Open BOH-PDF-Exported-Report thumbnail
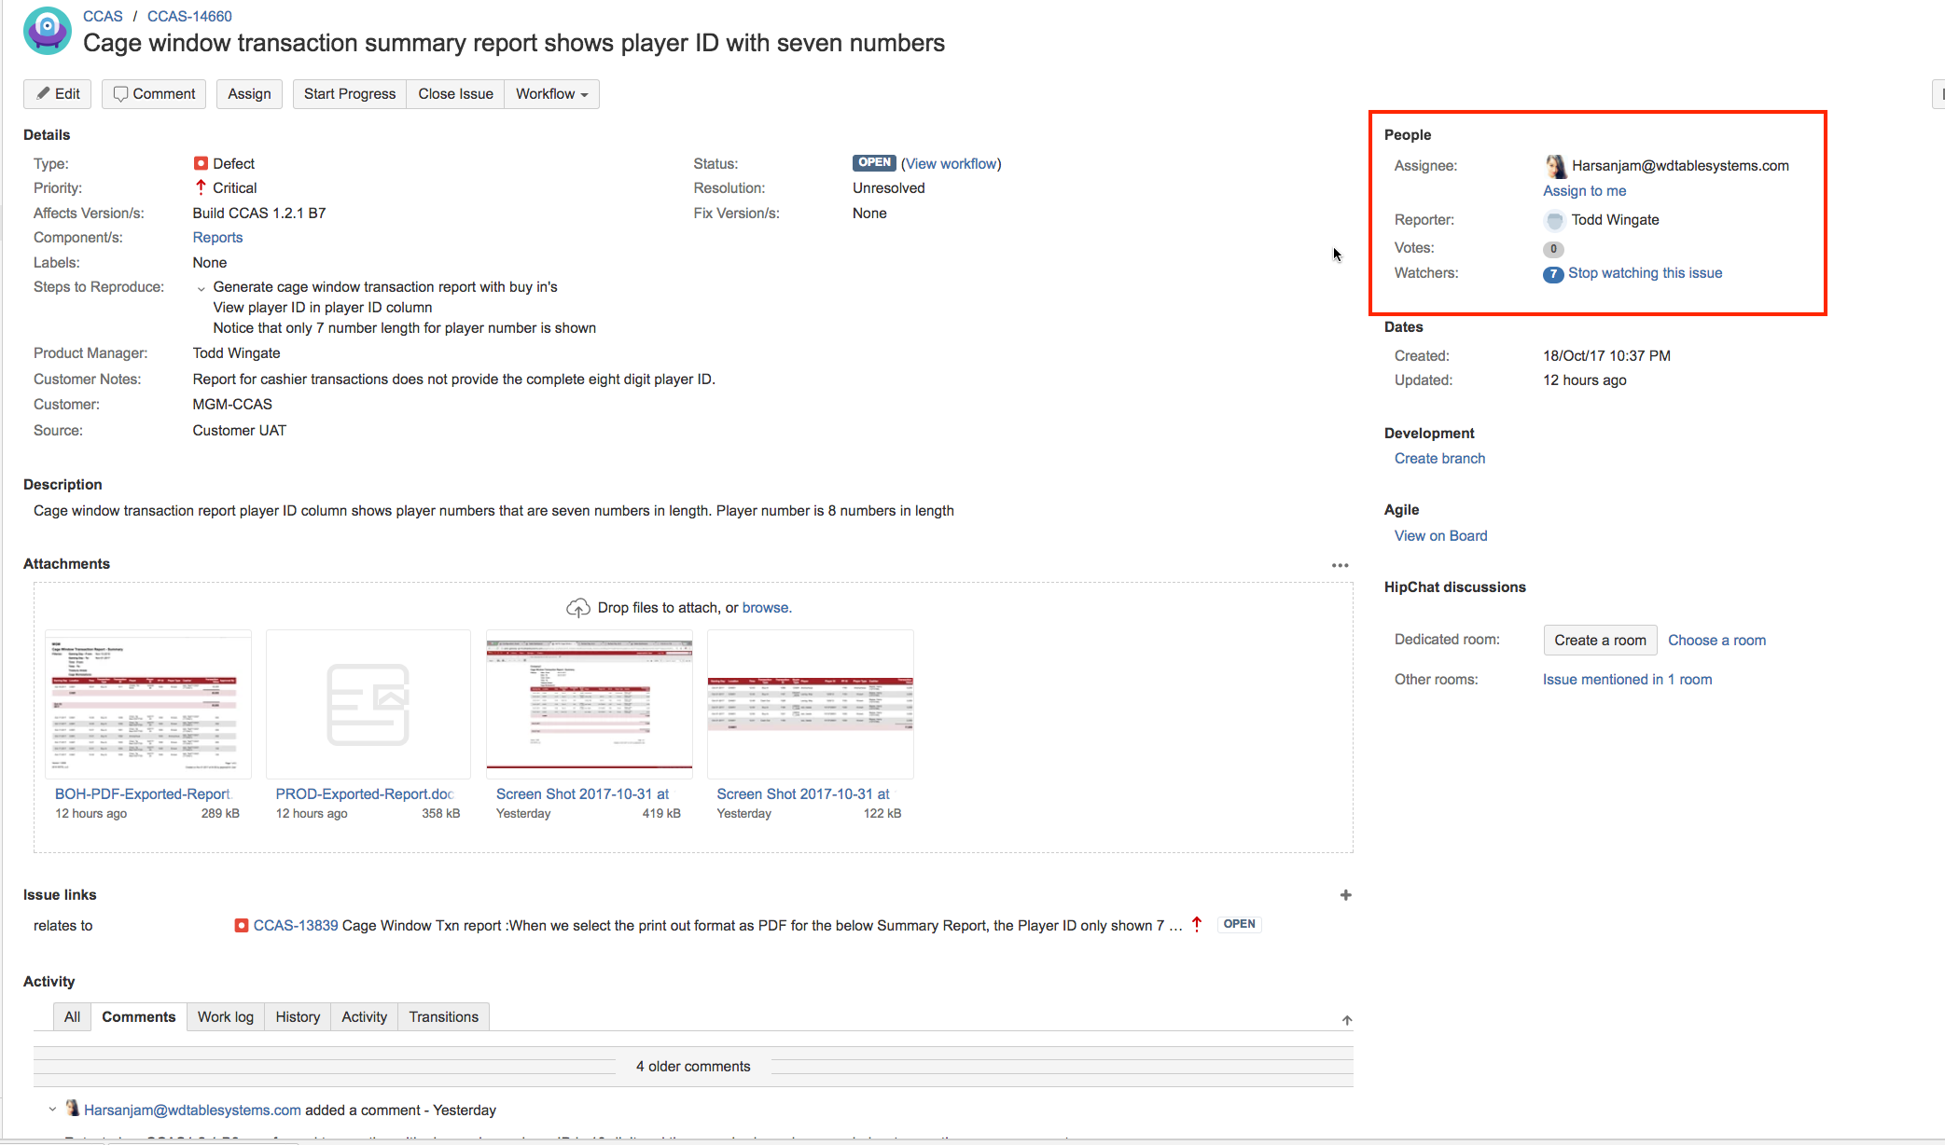This screenshot has width=1945, height=1145. [x=148, y=704]
